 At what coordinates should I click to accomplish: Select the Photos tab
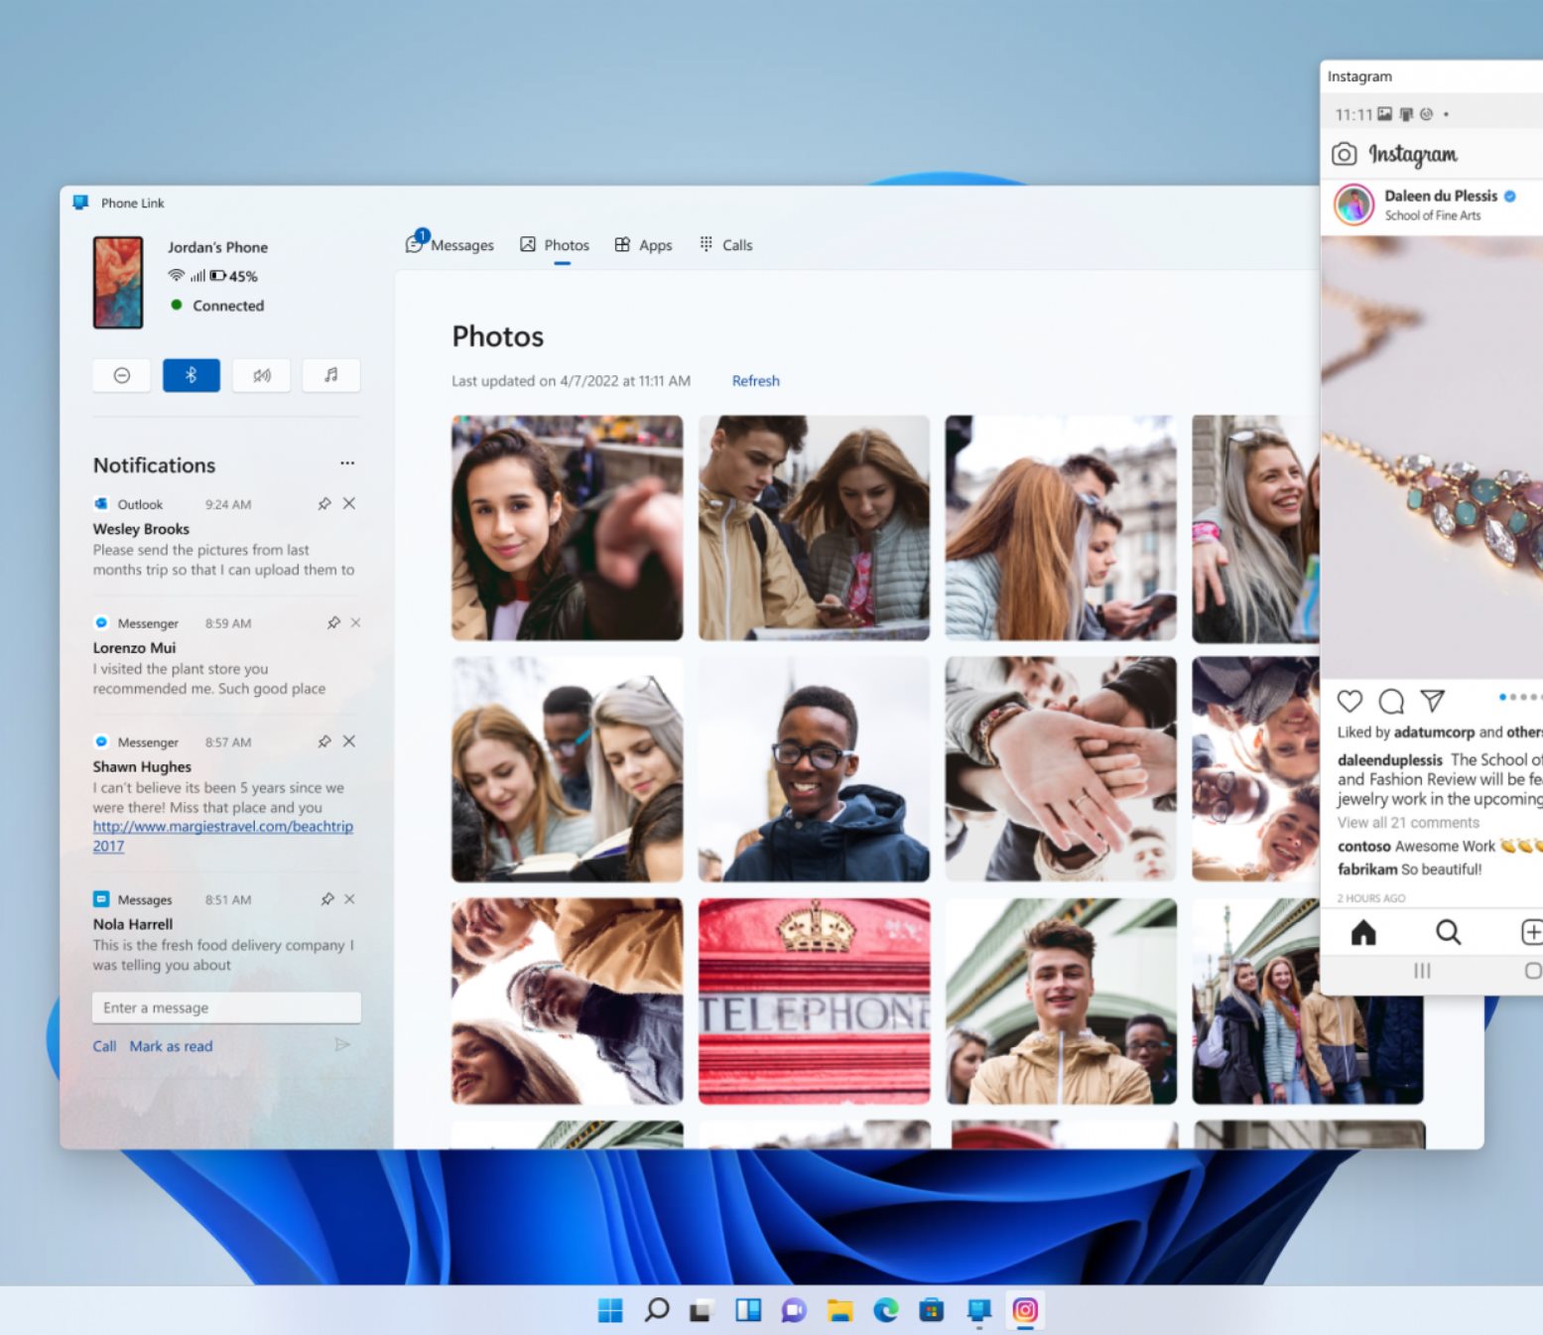[555, 244]
